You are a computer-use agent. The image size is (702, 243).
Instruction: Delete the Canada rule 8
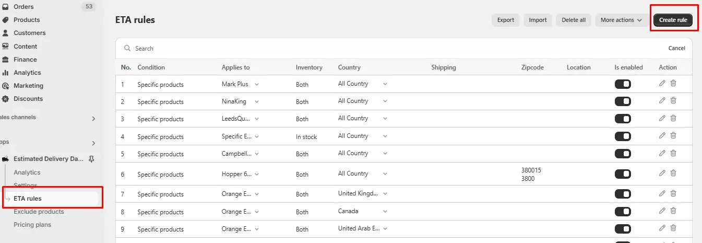coord(673,211)
